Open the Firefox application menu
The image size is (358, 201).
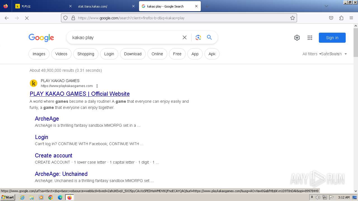tap(351, 18)
